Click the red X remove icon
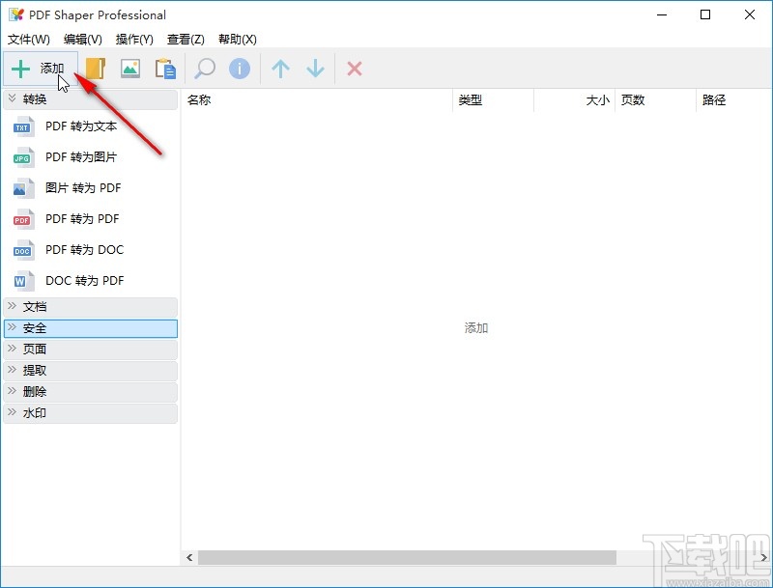 pyautogui.click(x=354, y=68)
